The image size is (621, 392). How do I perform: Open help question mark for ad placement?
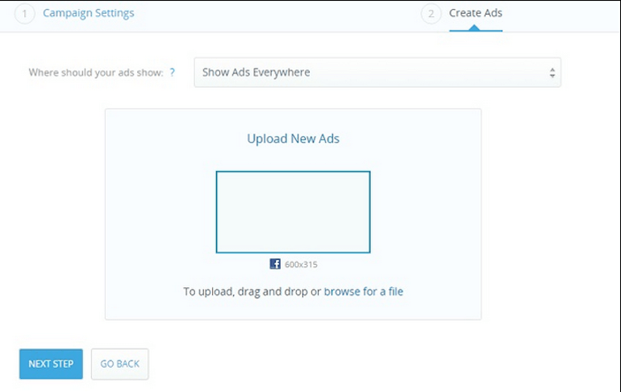point(173,73)
